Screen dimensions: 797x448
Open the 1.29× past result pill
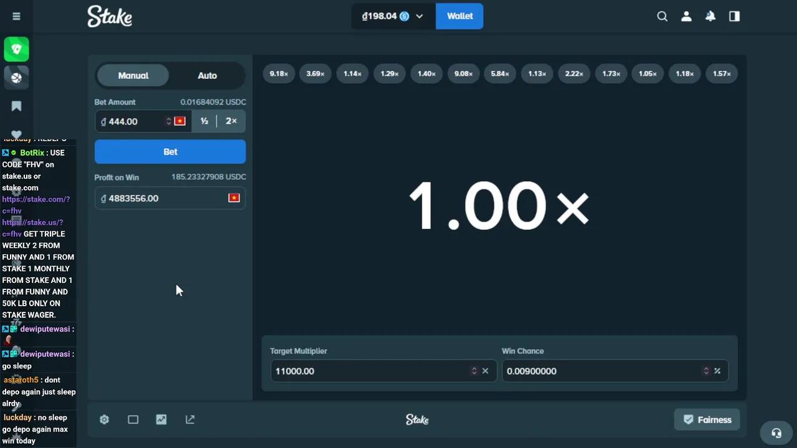390,74
